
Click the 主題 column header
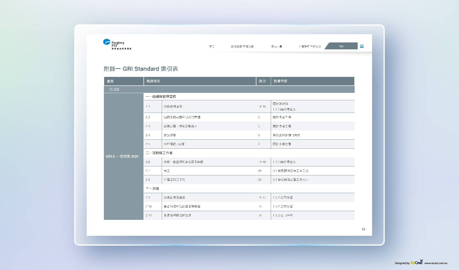pyautogui.click(x=124, y=81)
